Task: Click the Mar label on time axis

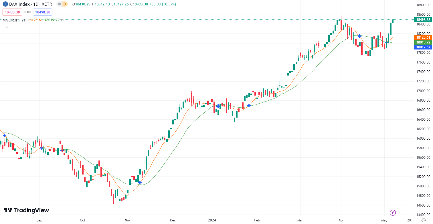Action: 300,220
